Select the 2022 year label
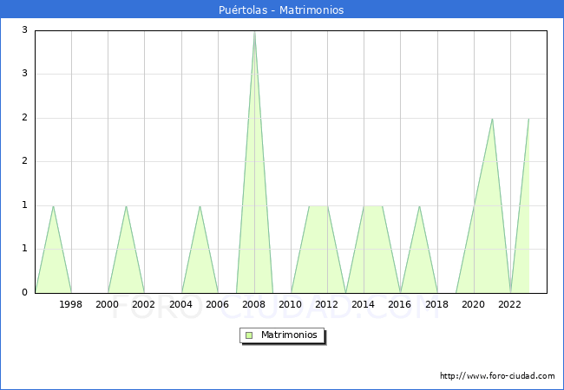This screenshot has width=564, height=390. coord(510,304)
